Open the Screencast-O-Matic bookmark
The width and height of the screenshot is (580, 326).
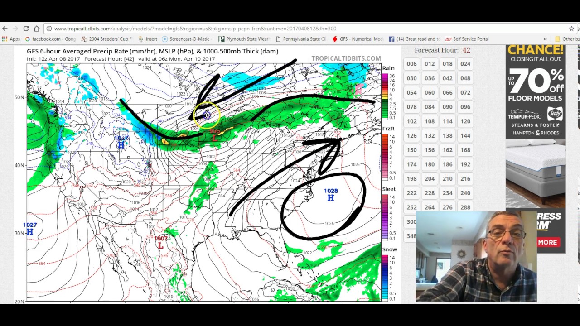186,39
